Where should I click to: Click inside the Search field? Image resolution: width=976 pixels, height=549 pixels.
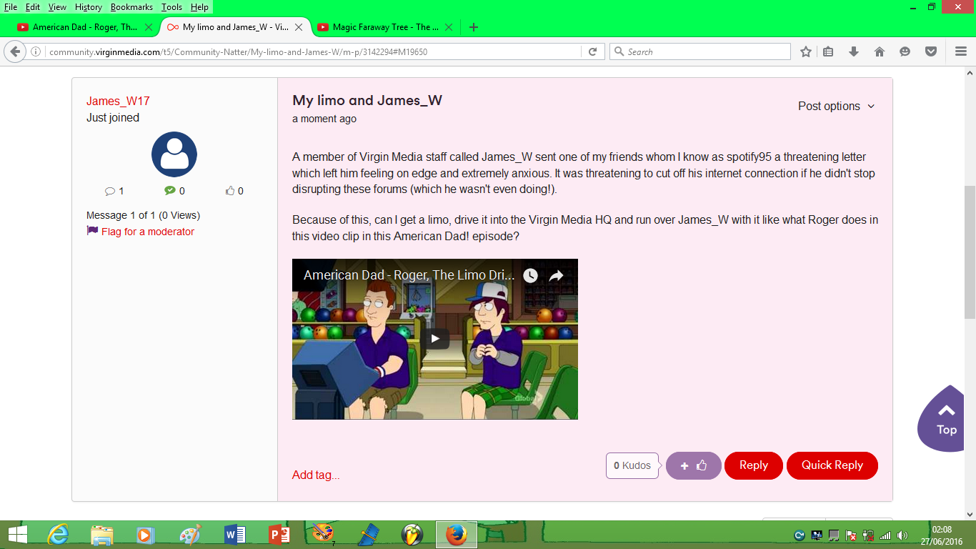pos(700,51)
